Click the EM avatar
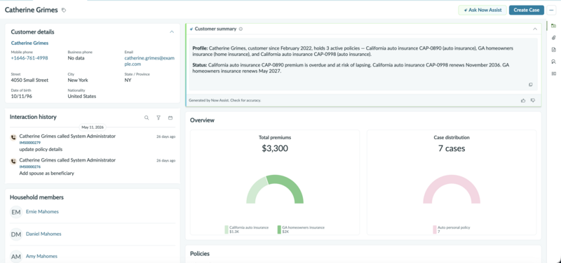The image size is (561, 263). [x=15, y=212]
